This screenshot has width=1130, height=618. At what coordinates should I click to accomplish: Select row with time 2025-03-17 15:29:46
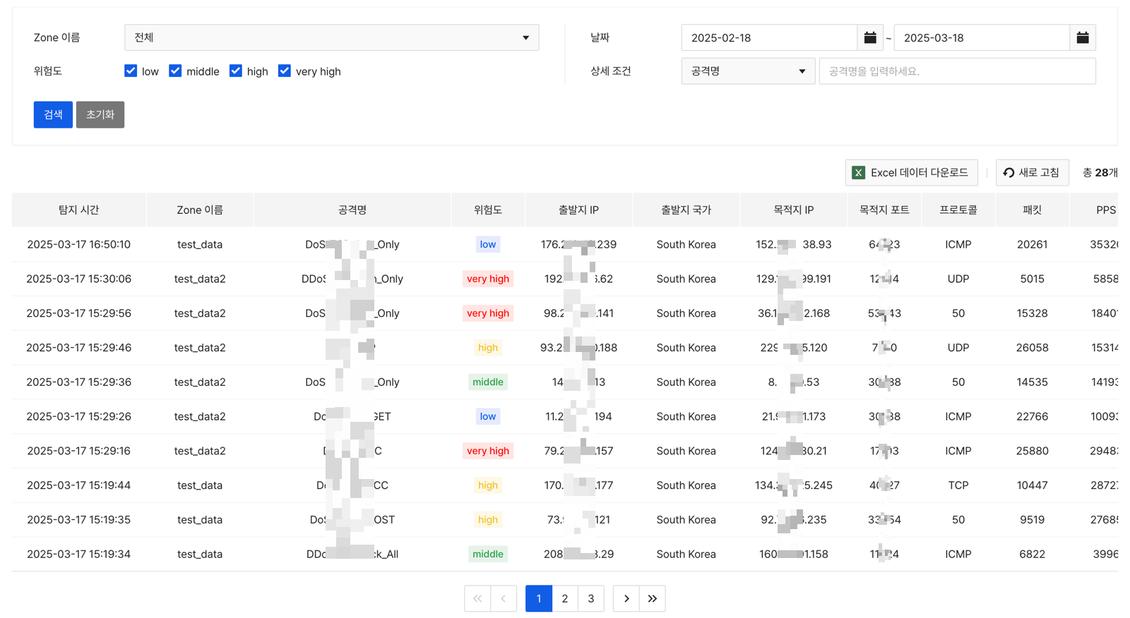565,348
